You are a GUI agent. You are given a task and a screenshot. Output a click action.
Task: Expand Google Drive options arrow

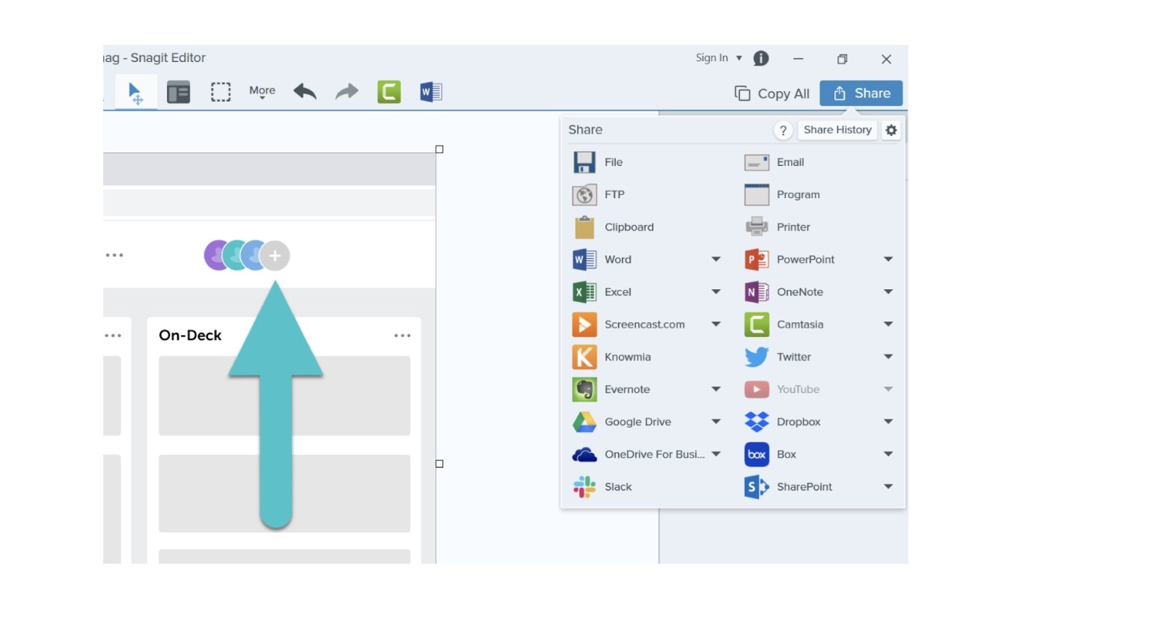point(716,422)
